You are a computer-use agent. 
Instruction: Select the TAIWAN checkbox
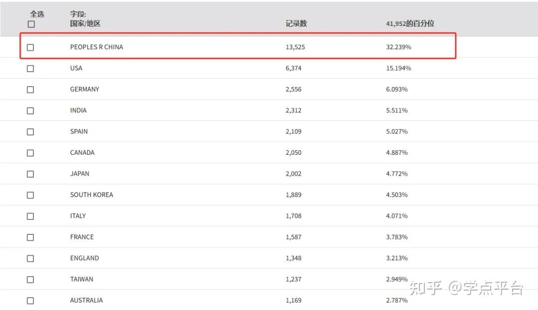point(30,280)
